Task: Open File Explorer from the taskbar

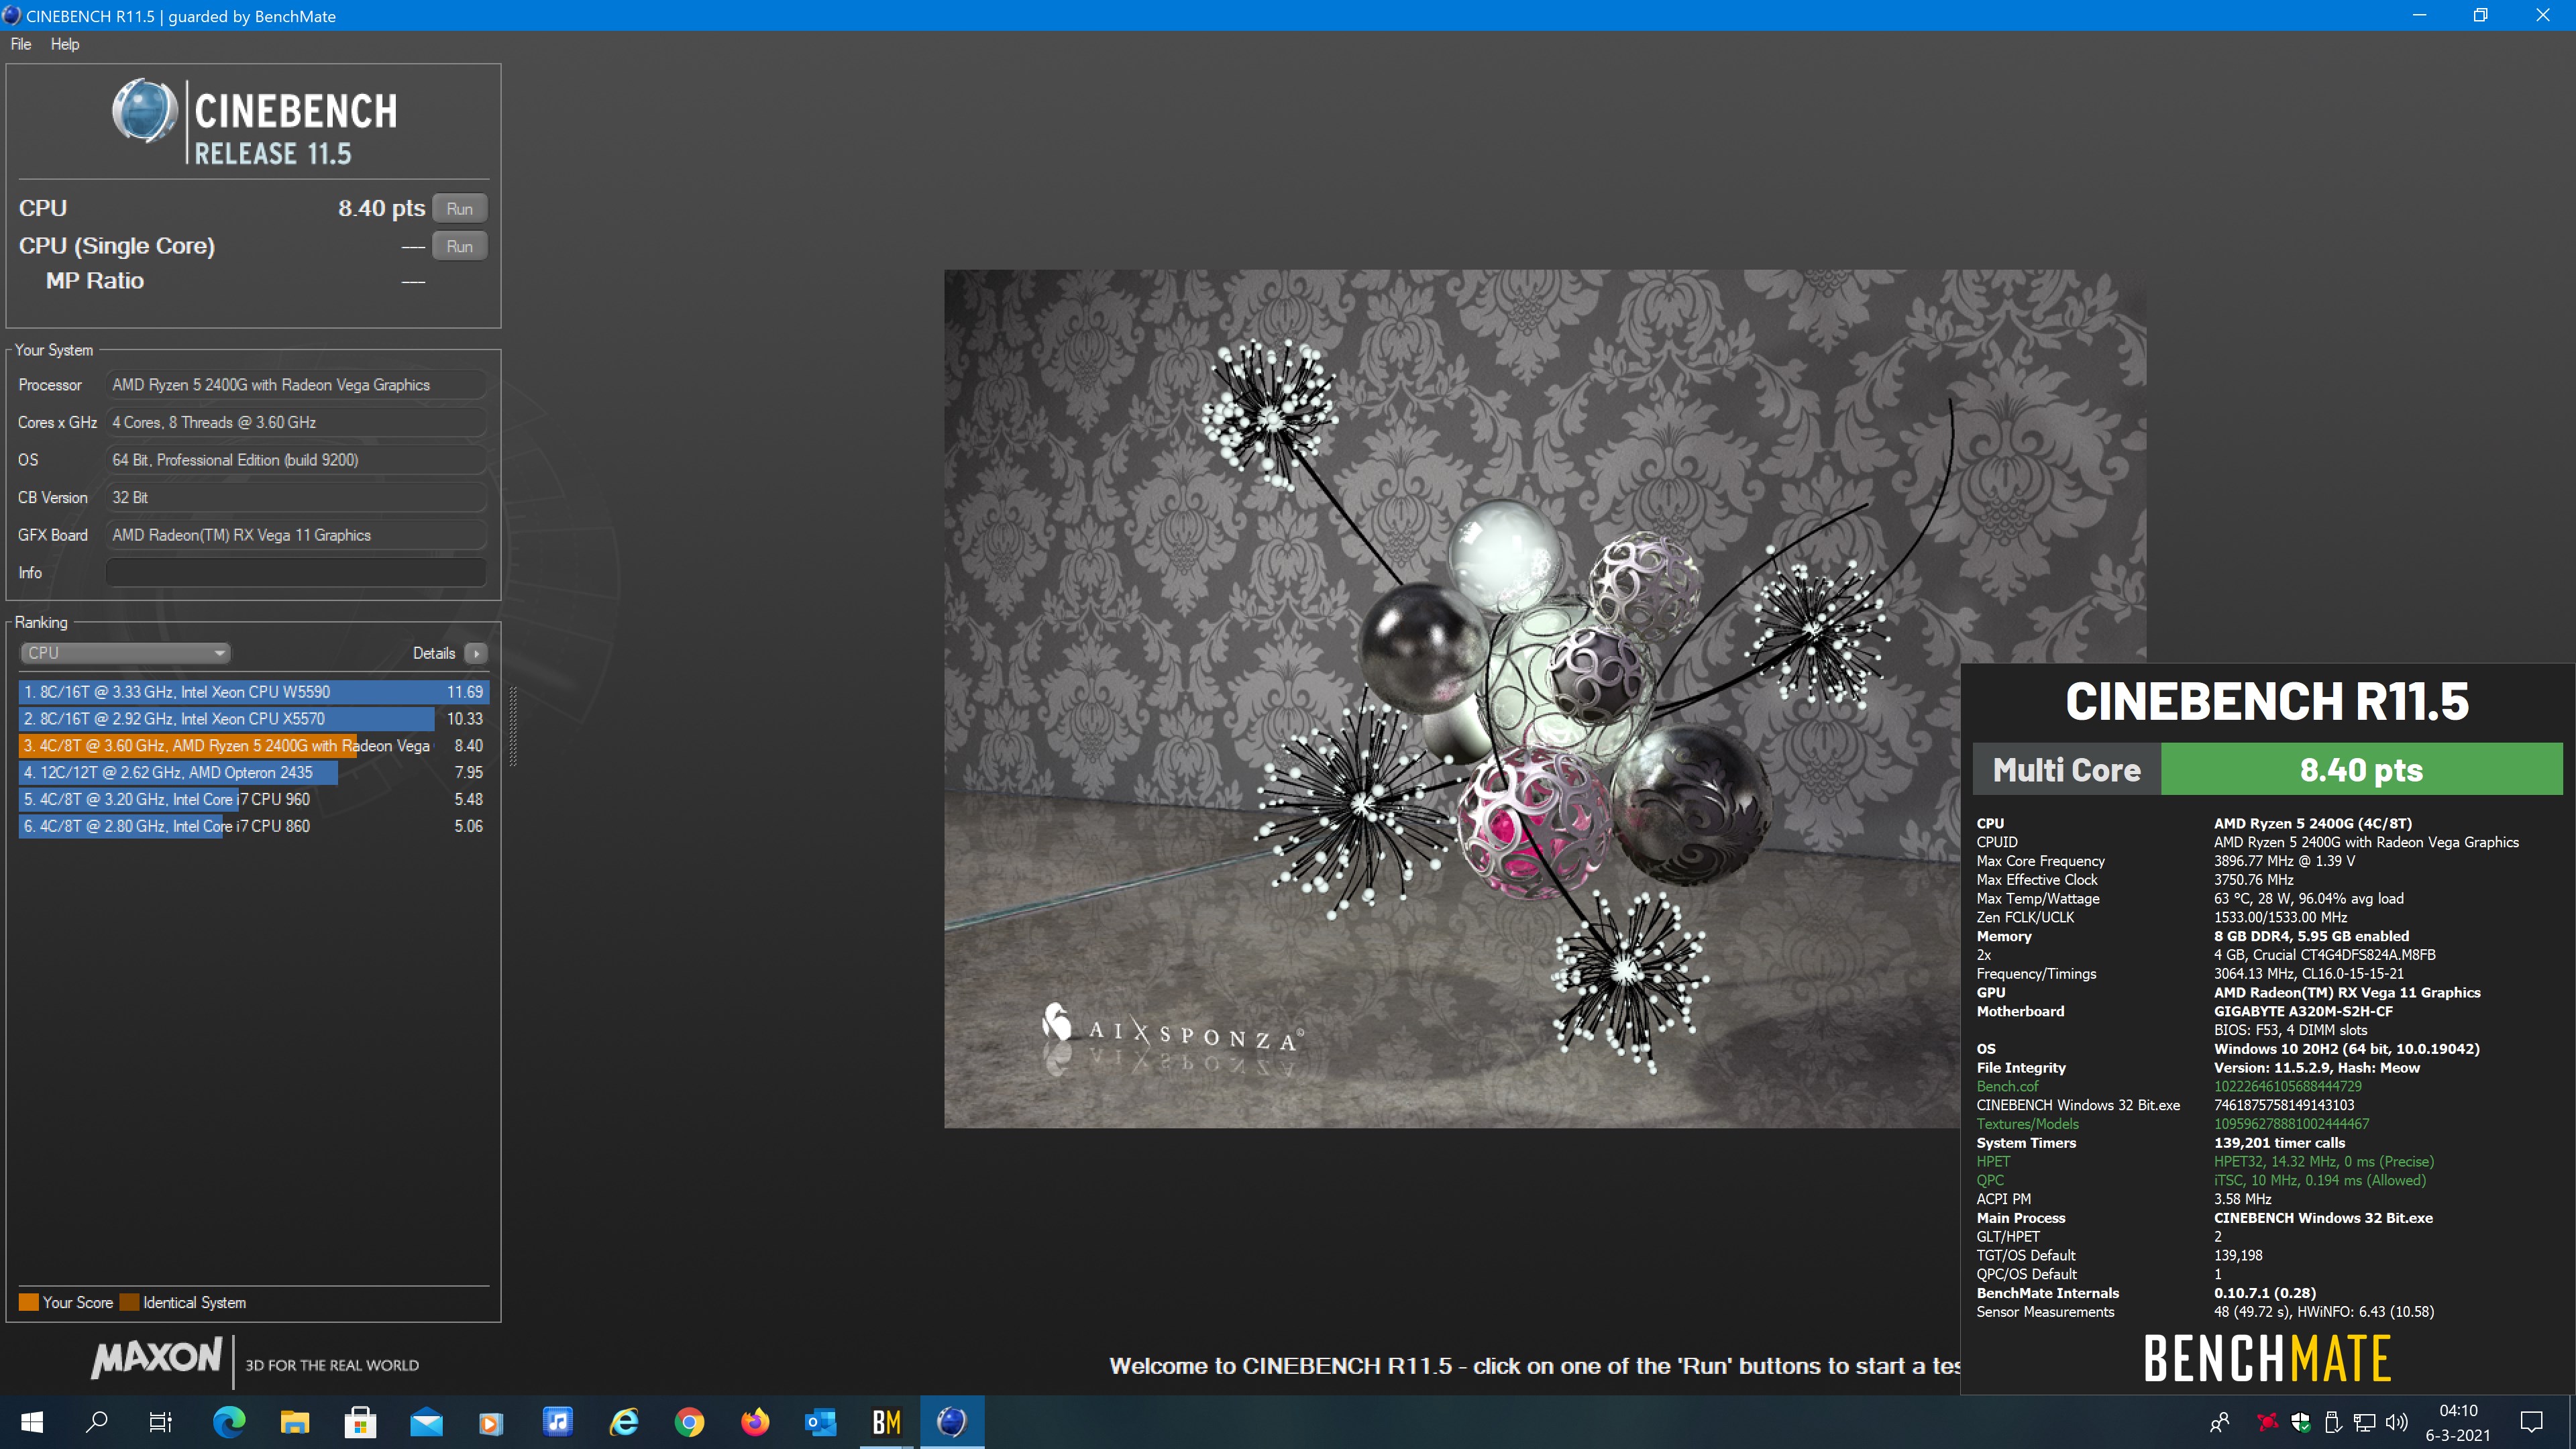Action: point(294,1422)
